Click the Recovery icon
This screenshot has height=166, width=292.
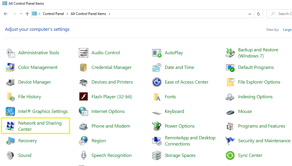[x=10, y=141]
